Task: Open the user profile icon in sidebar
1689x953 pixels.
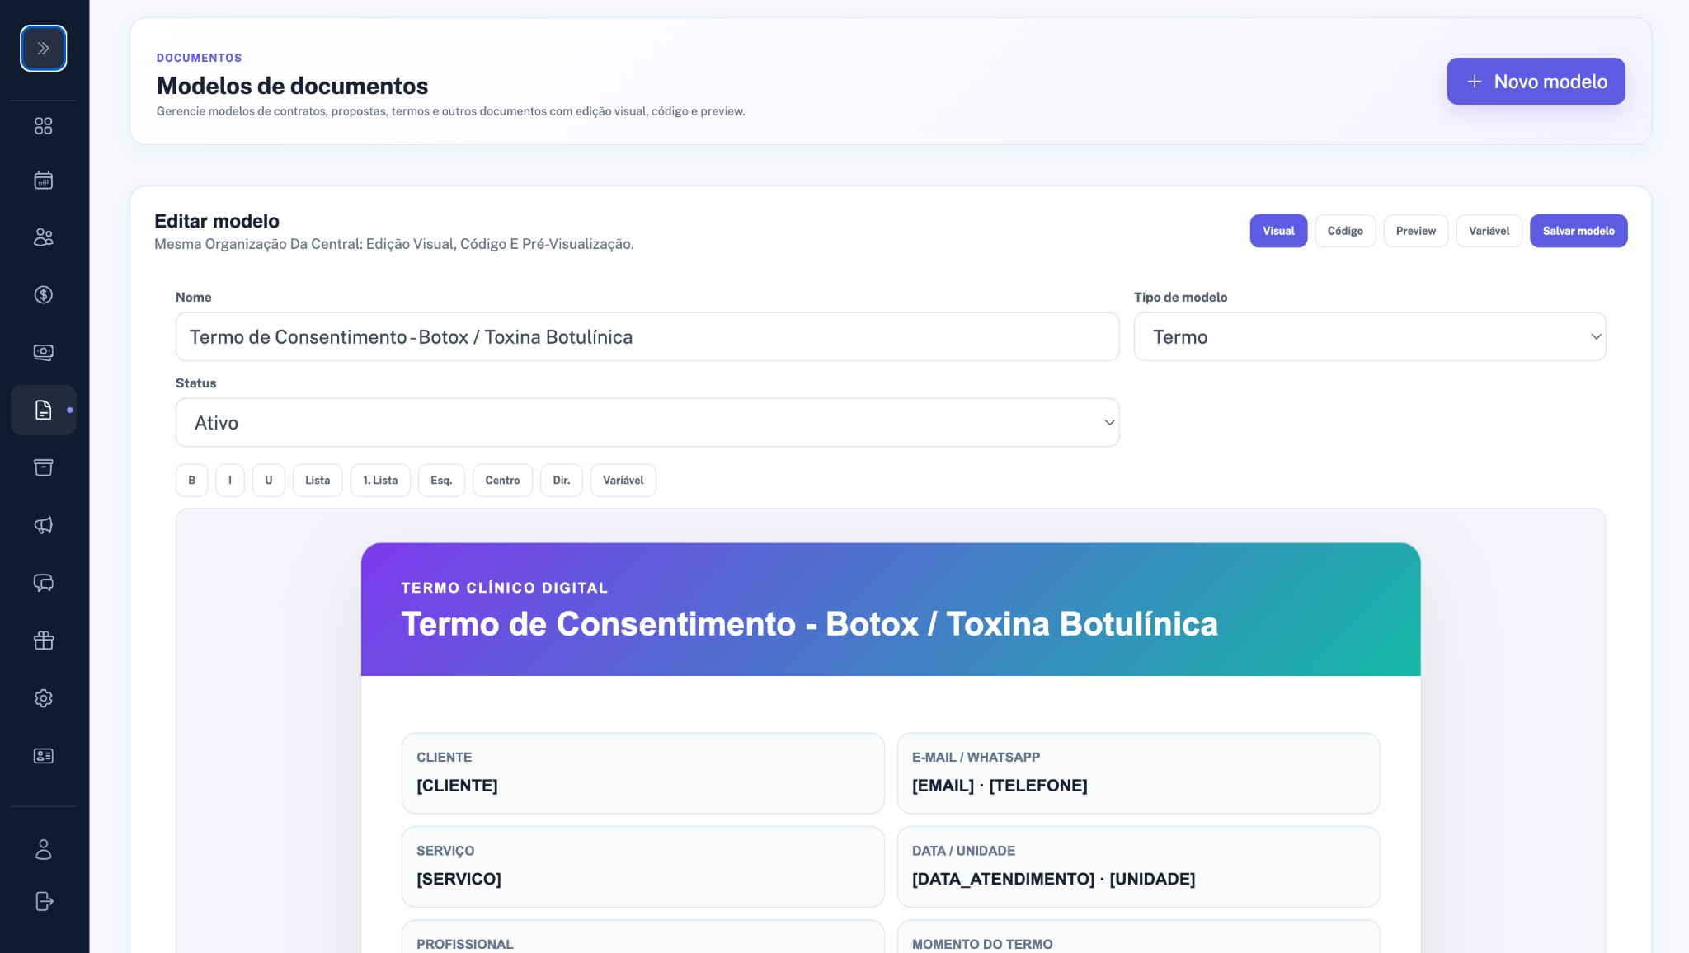Action: tap(44, 849)
